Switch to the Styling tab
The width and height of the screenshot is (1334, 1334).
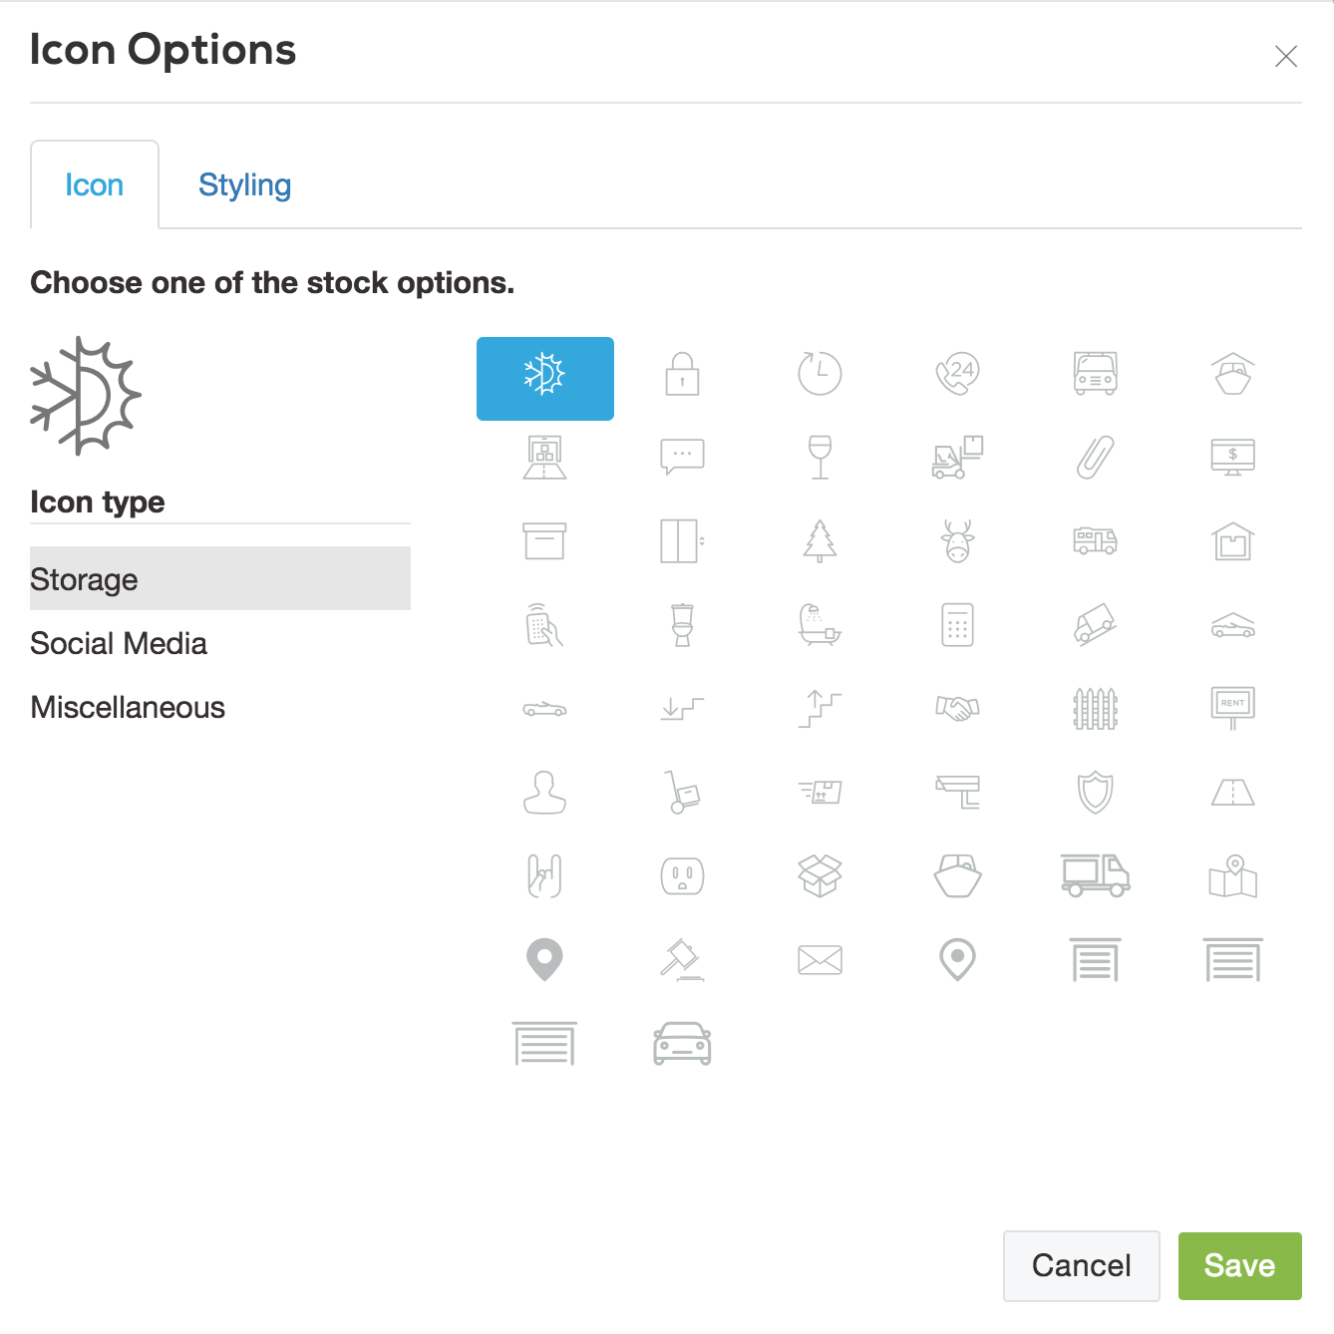pos(245,184)
